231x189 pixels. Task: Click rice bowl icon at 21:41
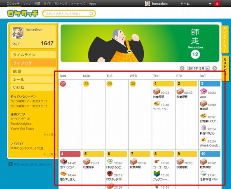click(x=203, y=174)
